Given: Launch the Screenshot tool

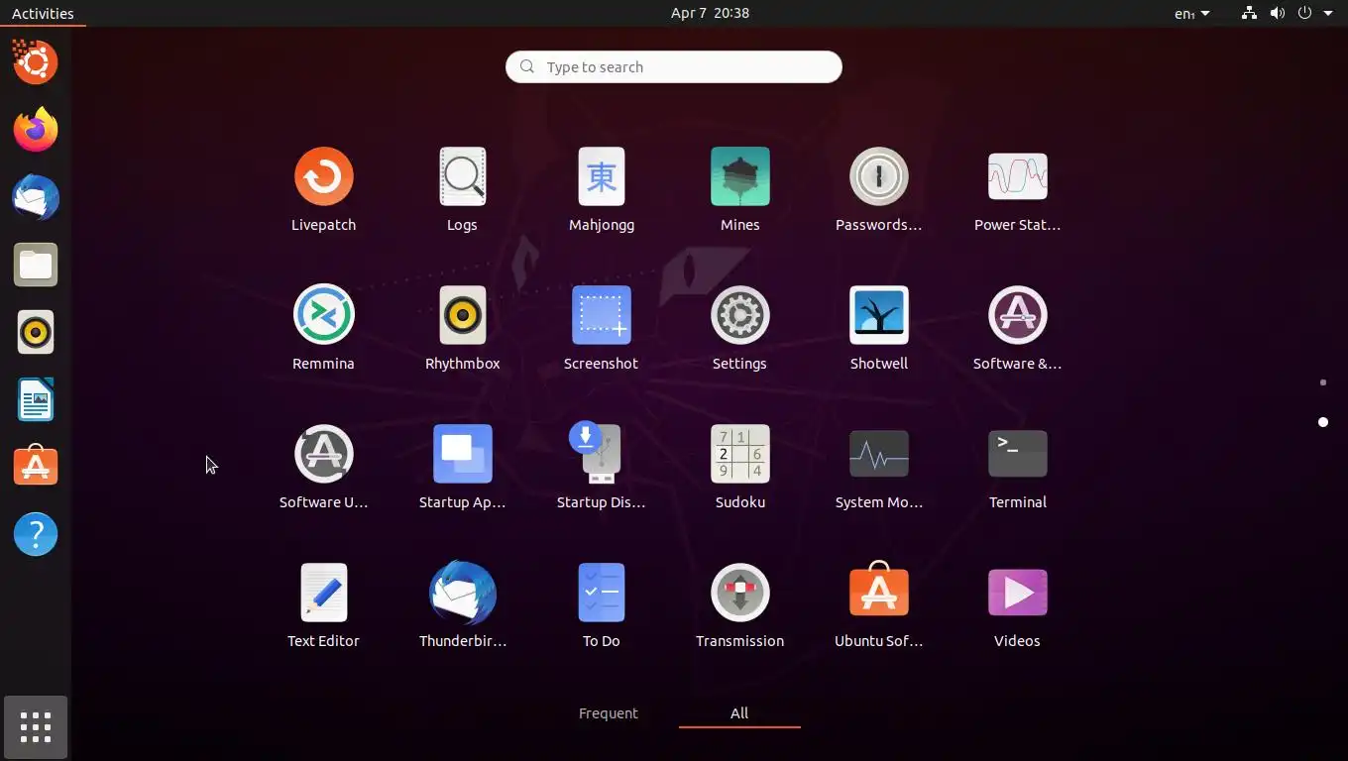Looking at the screenshot, I should click(601, 329).
